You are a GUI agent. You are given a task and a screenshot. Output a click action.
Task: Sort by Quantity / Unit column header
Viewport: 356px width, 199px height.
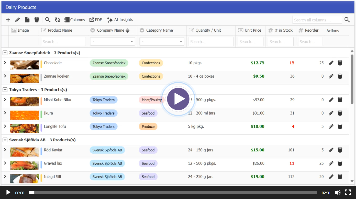tap(211, 30)
